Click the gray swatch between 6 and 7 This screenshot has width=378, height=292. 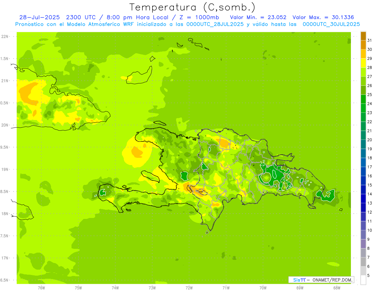click(x=363, y=262)
